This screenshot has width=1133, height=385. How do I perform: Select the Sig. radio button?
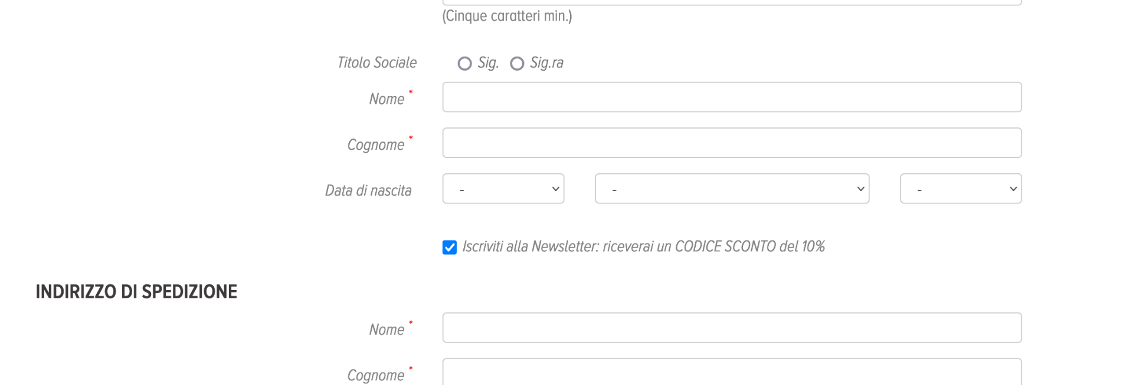(465, 64)
